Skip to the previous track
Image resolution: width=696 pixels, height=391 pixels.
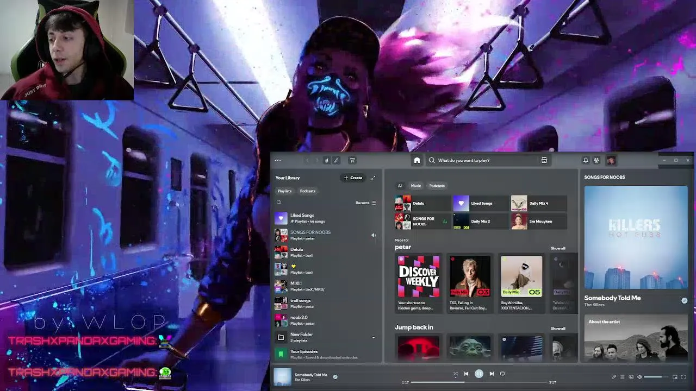click(466, 374)
